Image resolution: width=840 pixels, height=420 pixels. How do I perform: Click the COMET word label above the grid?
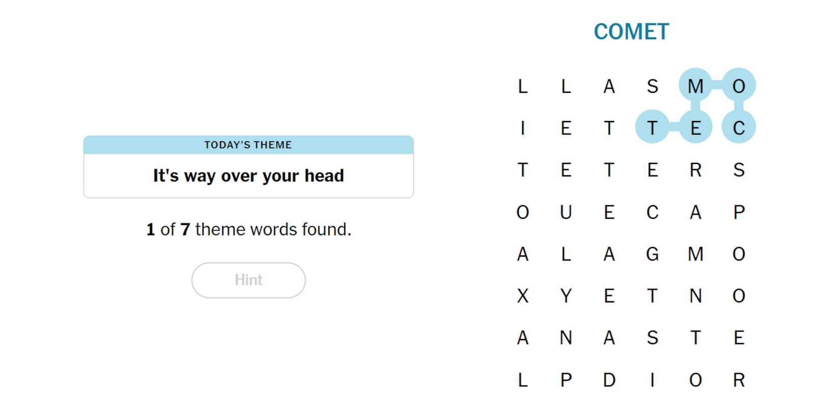click(631, 31)
